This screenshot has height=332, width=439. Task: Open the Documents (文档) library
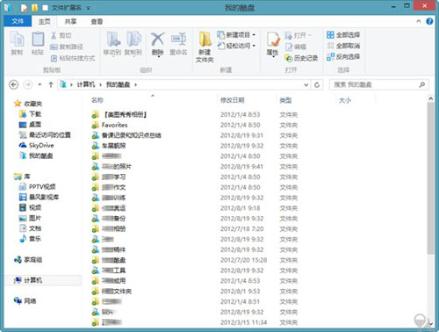pyautogui.click(x=30, y=228)
